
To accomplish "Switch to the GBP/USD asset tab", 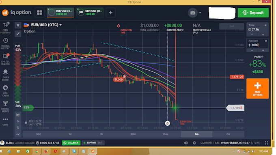I will pos(90,13).
